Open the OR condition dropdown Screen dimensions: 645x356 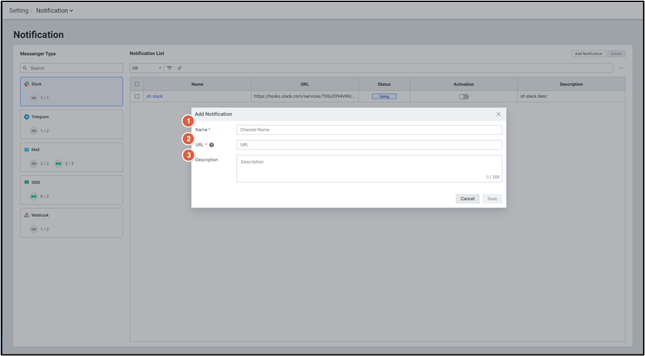[147, 68]
